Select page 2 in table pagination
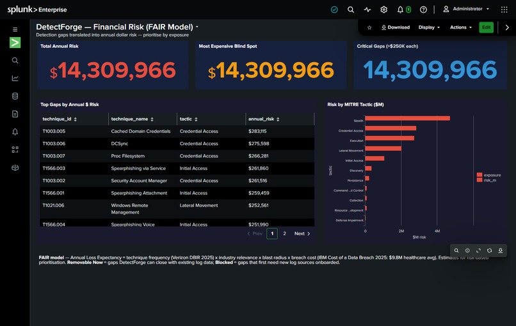Viewport: 516px width, 326px height. coord(285,234)
